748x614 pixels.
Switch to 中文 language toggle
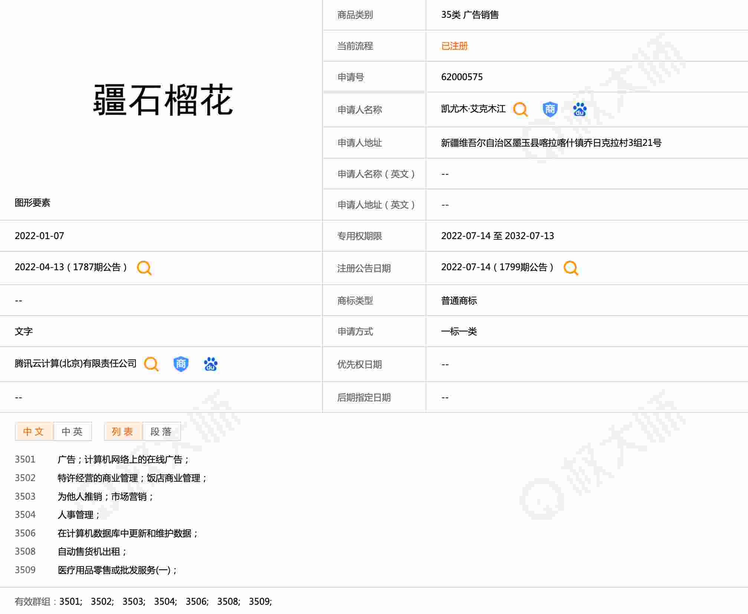[x=34, y=431]
